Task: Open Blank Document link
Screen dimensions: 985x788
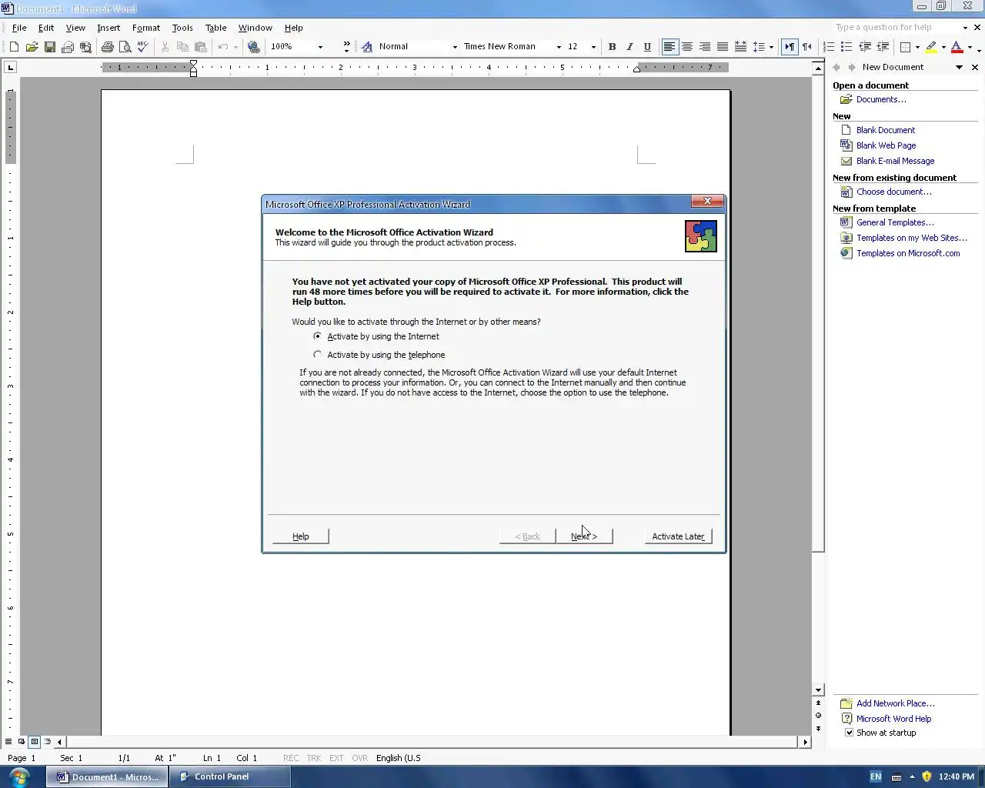Action: 886,130
